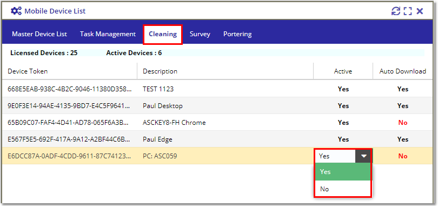The height and width of the screenshot is (207, 438).
Task: Choose No in the Active dropdown list
Action: (x=343, y=189)
